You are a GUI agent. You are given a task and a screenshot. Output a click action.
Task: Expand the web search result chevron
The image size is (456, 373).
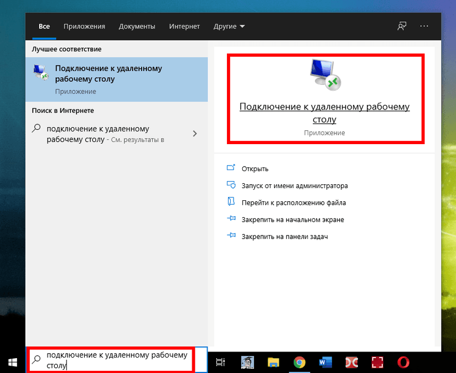click(194, 134)
